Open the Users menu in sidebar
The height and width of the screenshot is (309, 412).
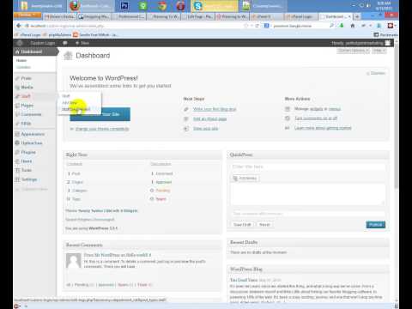click(27, 161)
